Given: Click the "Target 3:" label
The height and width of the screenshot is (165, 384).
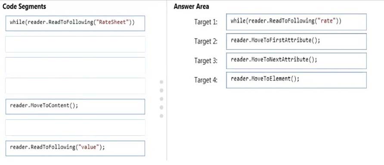Looking at the screenshot, I should coord(206,61).
